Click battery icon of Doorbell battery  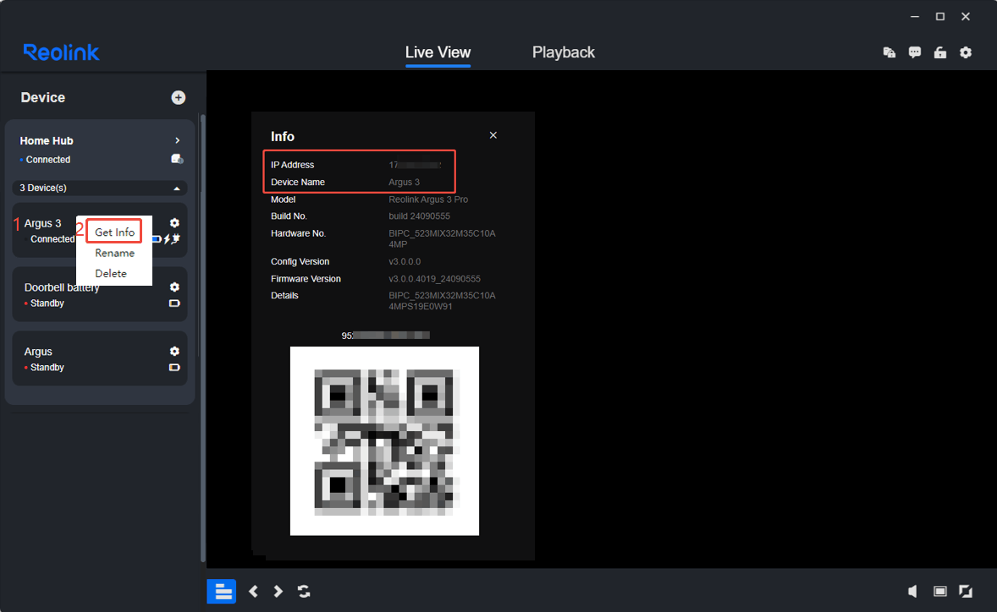click(x=174, y=303)
